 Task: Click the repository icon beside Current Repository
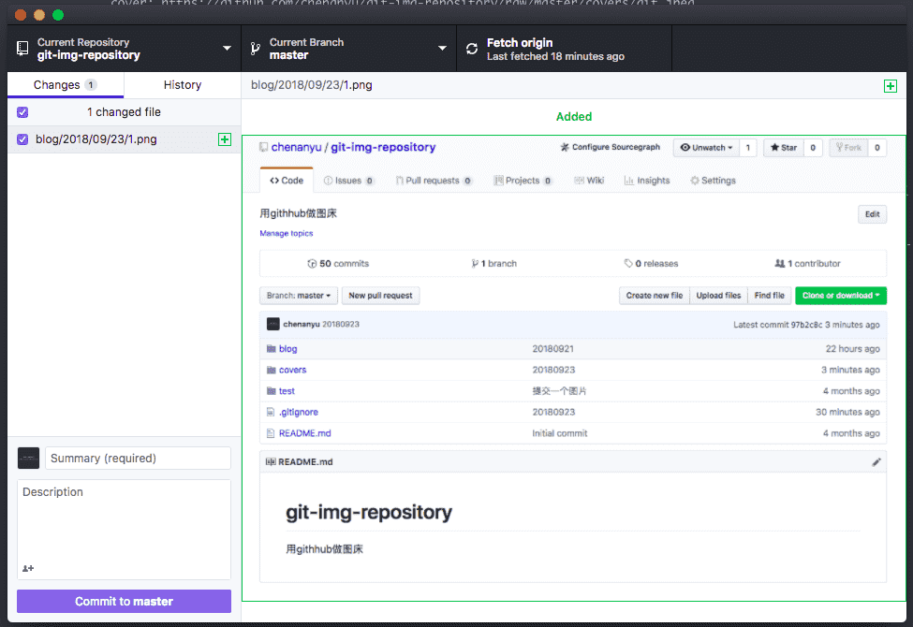(22, 49)
